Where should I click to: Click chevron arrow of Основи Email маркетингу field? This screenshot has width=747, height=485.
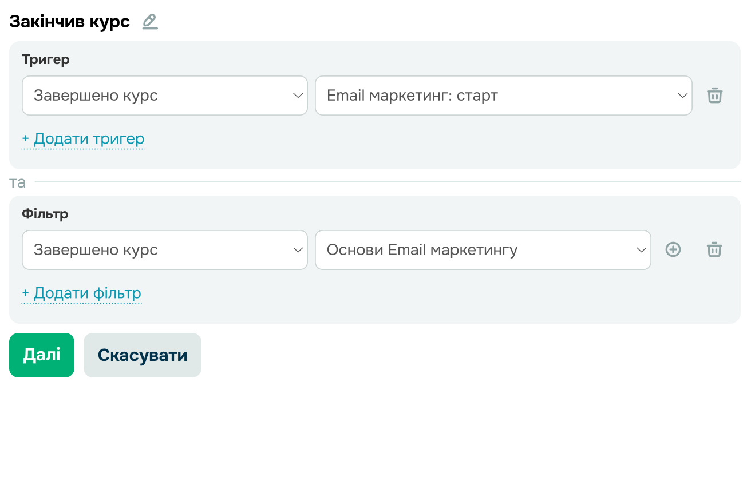[x=641, y=250]
